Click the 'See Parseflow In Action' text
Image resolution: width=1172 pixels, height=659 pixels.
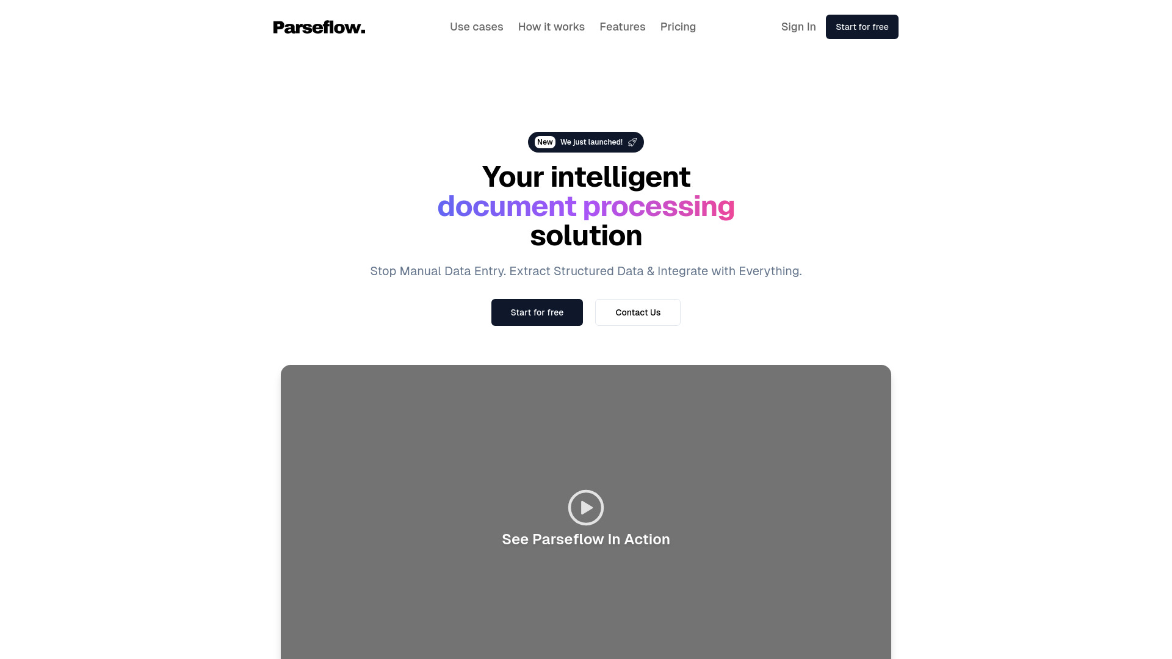coord(585,539)
